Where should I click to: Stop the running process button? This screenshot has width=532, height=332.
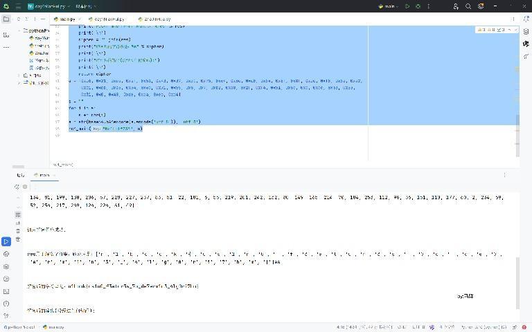(25, 187)
